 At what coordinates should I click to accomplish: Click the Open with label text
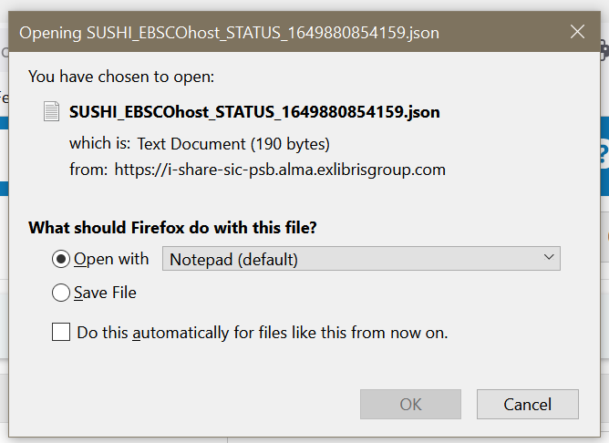pos(111,259)
